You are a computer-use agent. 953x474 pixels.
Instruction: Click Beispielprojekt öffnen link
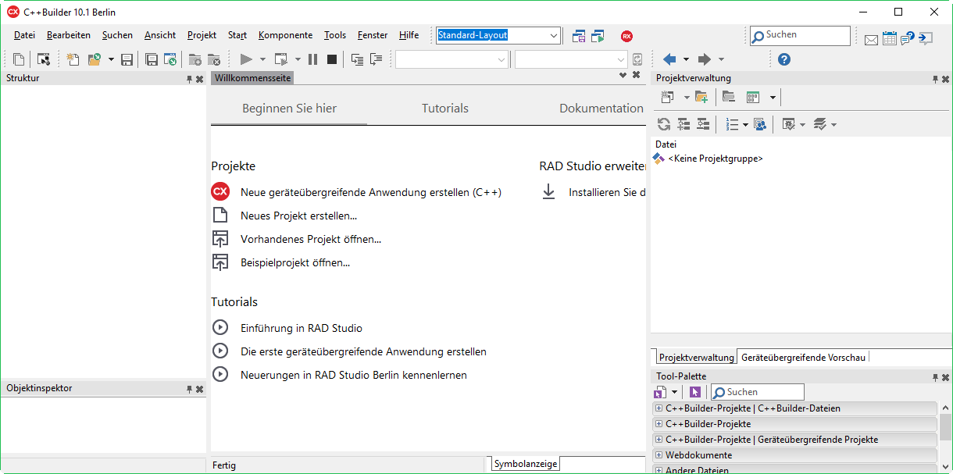(295, 262)
